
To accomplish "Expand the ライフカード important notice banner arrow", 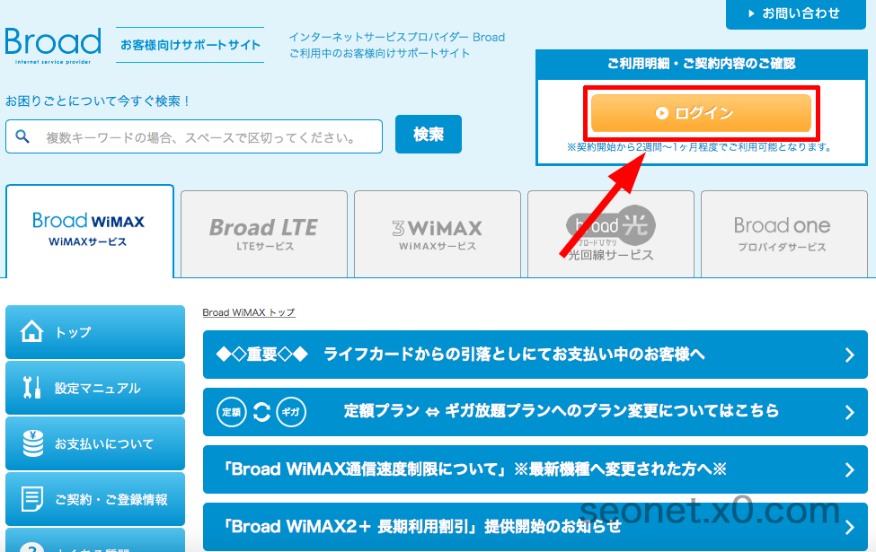I will pos(850,355).
